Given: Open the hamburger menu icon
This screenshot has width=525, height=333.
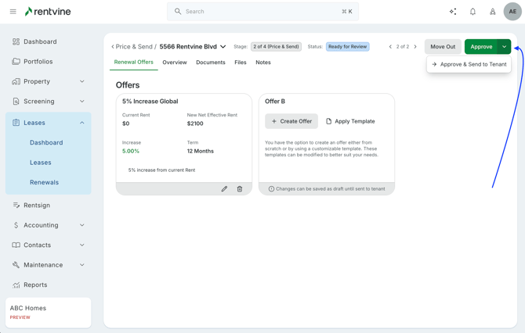Looking at the screenshot, I should point(13,12).
